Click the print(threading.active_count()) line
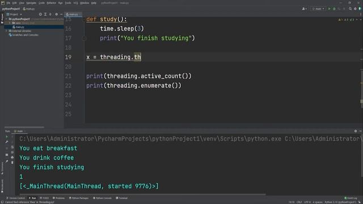The image size is (363, 204). point(139,76)
